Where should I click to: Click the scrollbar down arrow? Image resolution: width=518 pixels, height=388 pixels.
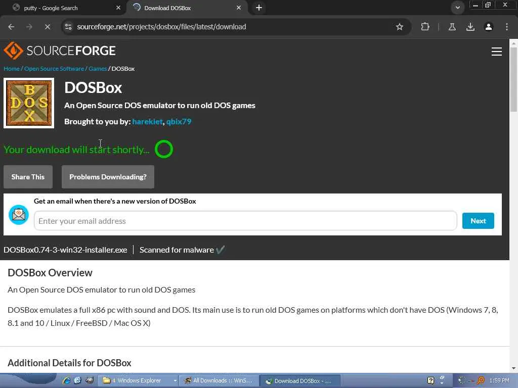tap(513, 368)
